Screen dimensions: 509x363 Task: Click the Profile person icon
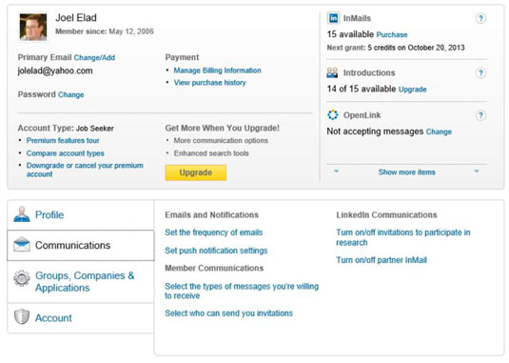coord(22,214)
